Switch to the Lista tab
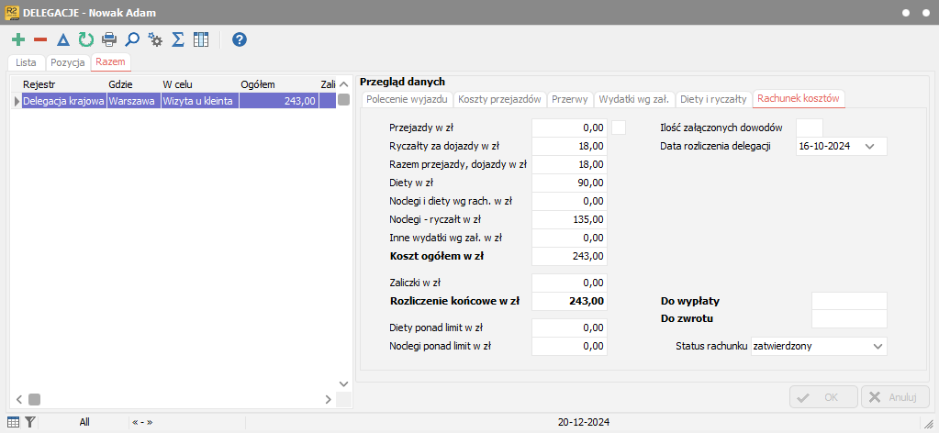The width and height of the screenshot is (939, 433). (x=27, y=62)
